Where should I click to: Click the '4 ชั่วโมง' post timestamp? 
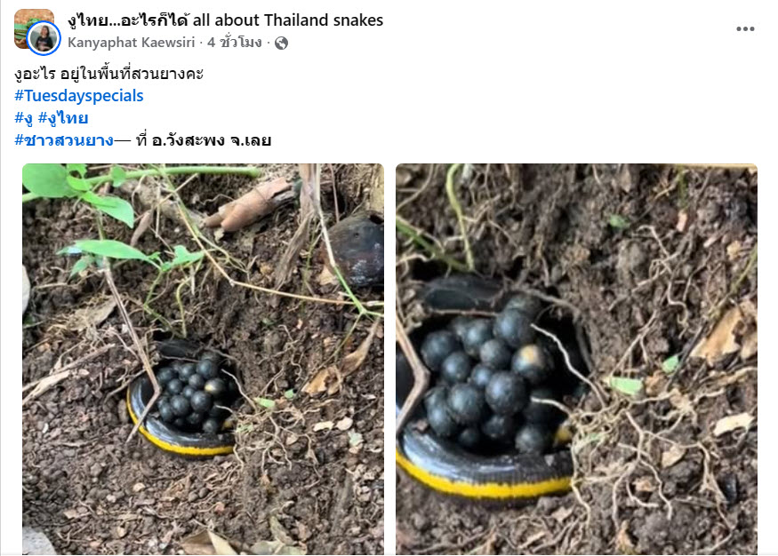(234, 43)
